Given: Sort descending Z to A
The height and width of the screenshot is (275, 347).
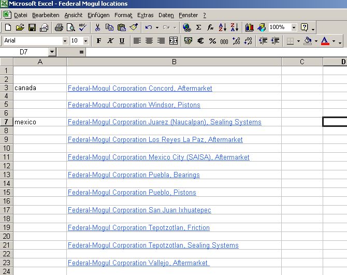Looking at the screenshot, I should pyautogui.click(x=235, y=27).
